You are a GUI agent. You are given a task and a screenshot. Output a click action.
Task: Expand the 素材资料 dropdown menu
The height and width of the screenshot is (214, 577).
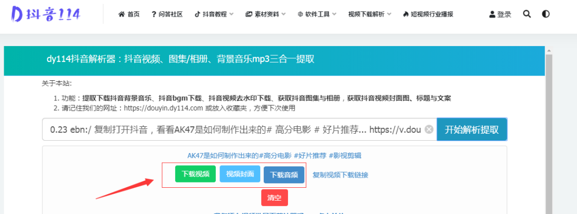(x=266, y=14)
